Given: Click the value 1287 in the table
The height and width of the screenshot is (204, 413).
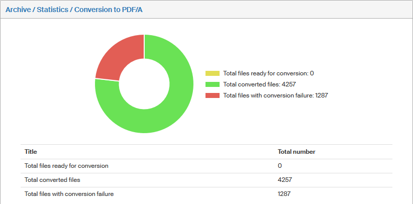Looking at the screenshot, I should click(284, 194).
